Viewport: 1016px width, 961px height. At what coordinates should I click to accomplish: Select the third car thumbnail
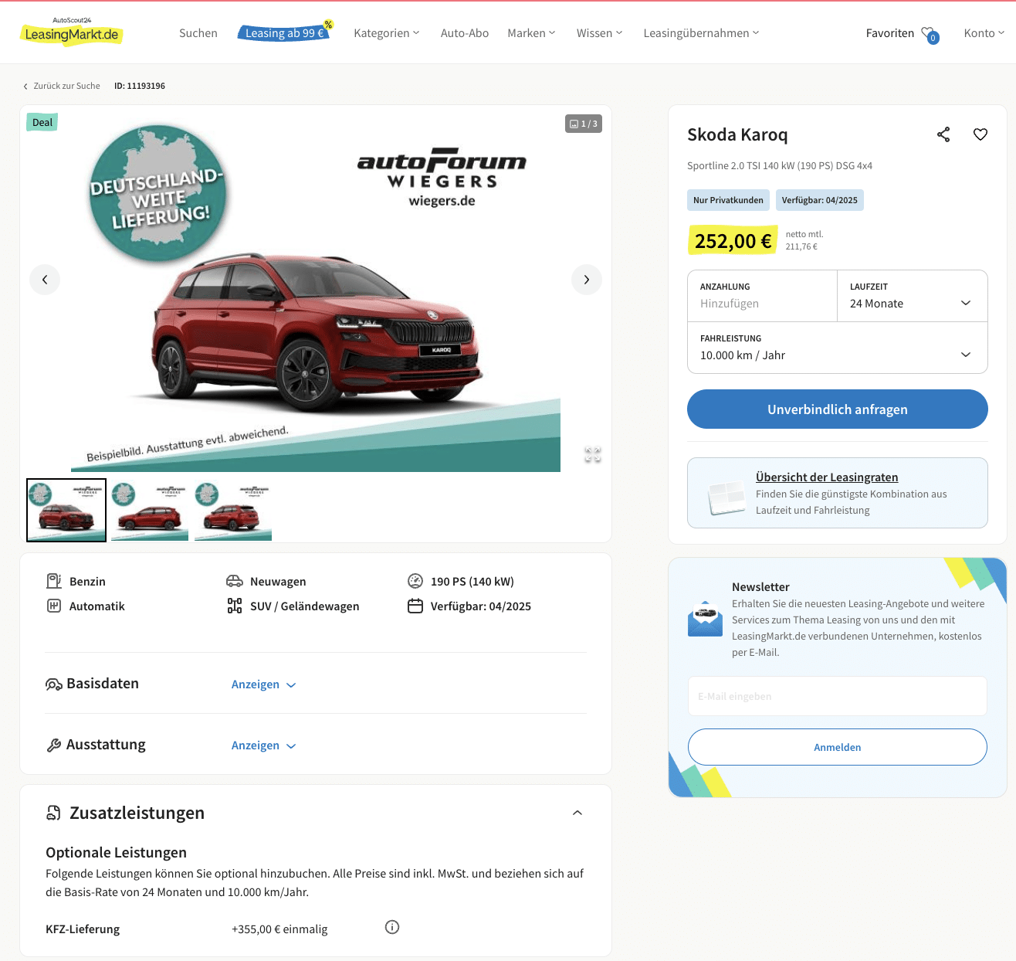pos(233,511)
